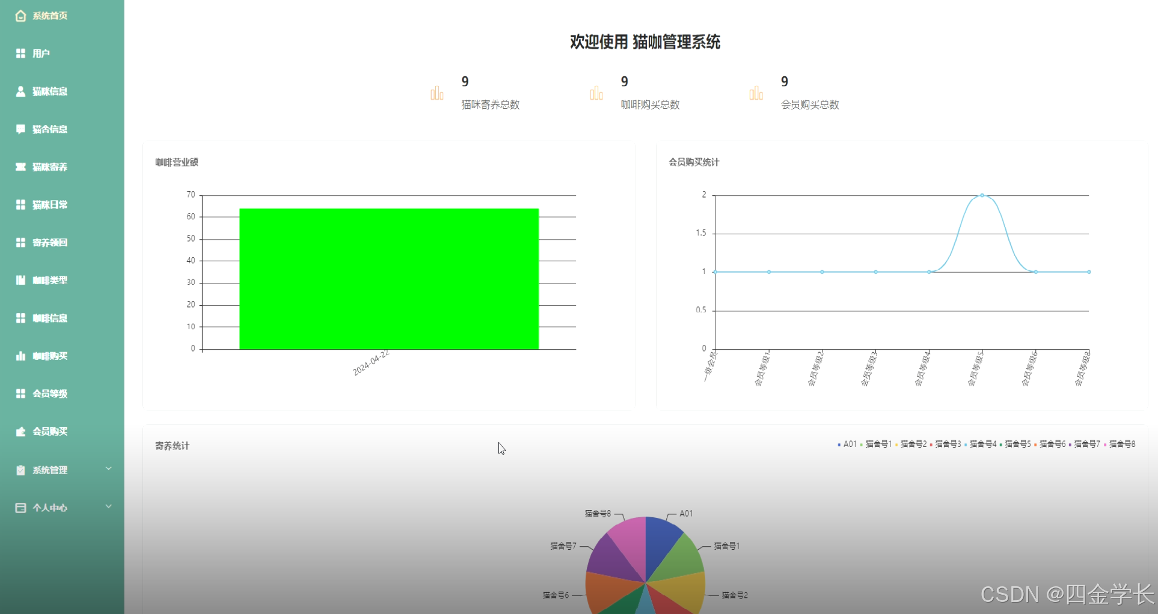The height and width of the screenshot is (614, 1158).
Task: Click the chart icon for 猫咪寄养总数
Action: coord(437,93)
